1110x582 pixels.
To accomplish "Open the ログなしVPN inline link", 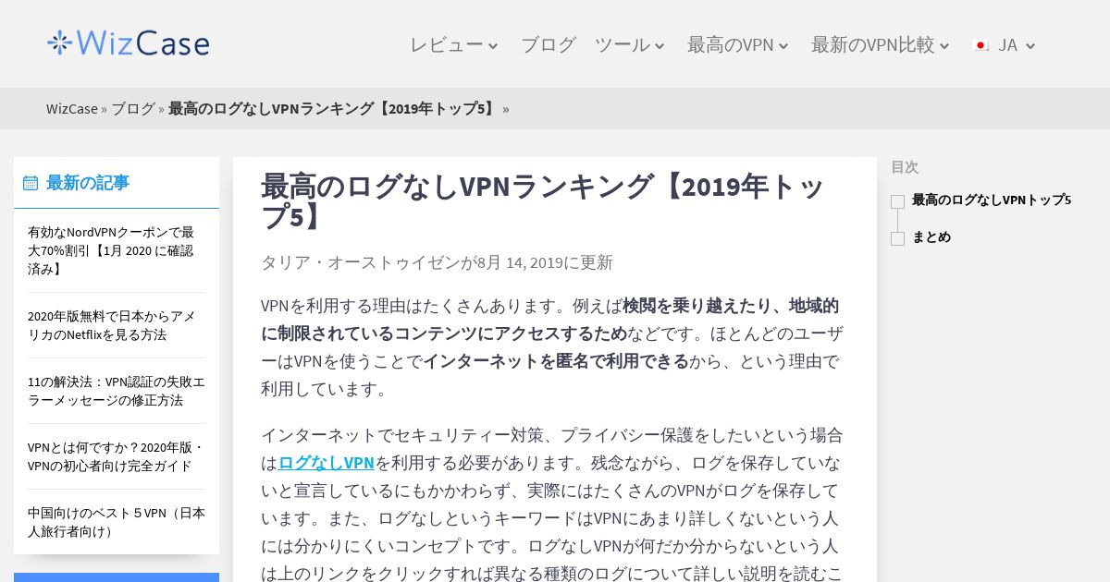I will (x=326, y=463).
